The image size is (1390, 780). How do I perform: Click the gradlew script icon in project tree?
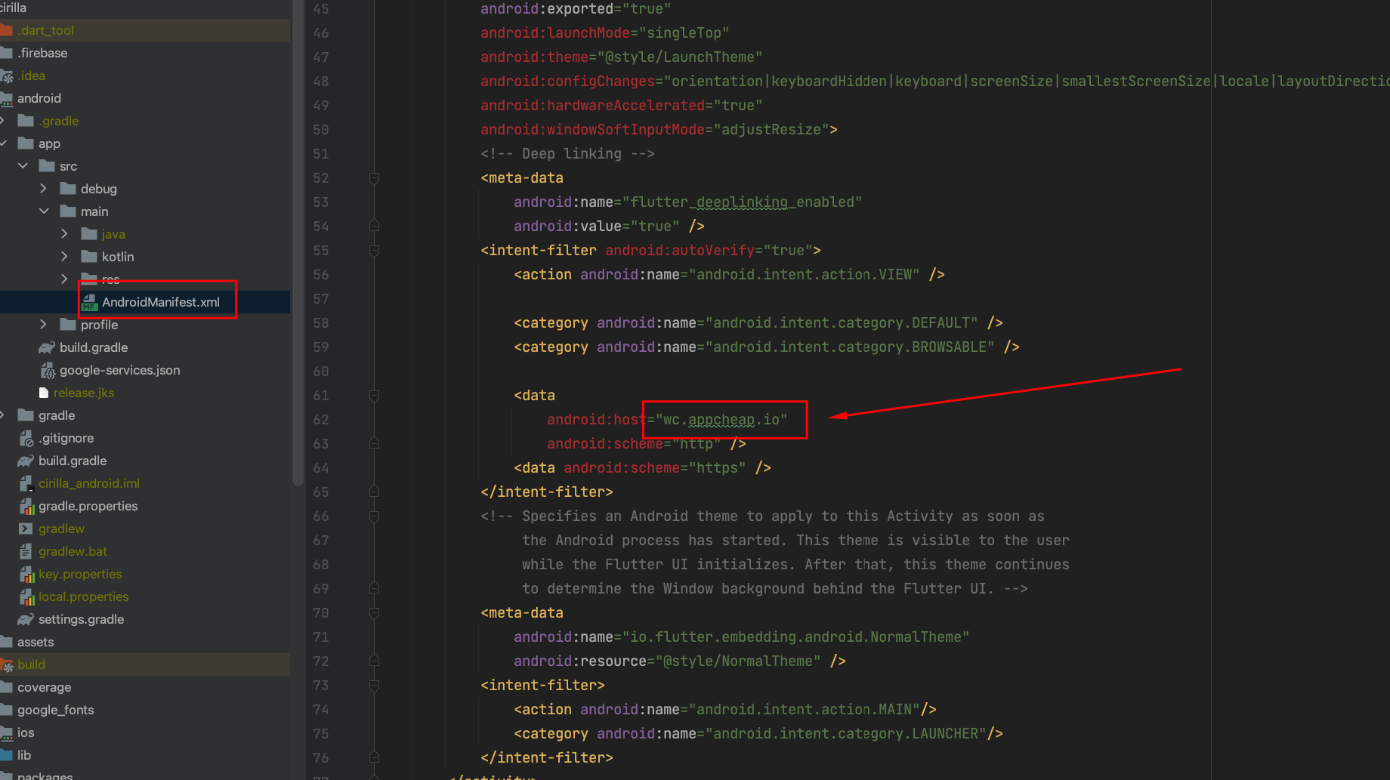pyautogui.click(x=26, y=529)
